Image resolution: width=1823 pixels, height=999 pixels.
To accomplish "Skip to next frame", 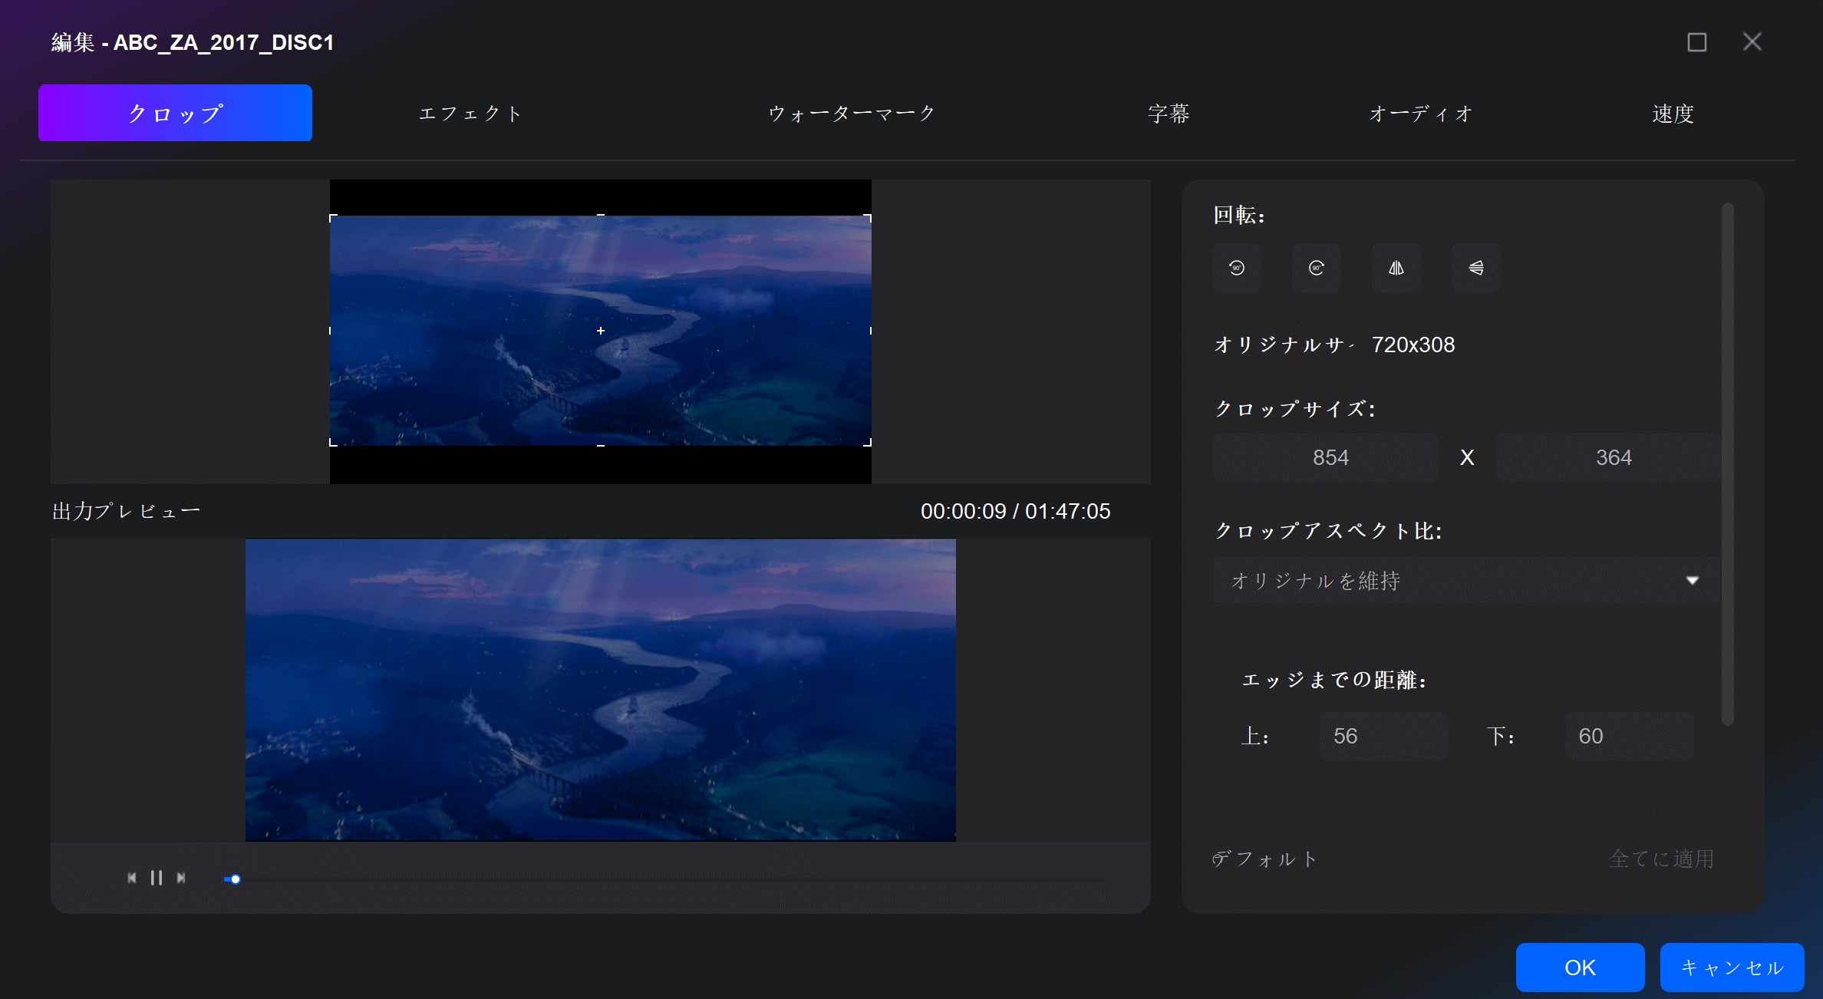I will (x=181, y=878).
